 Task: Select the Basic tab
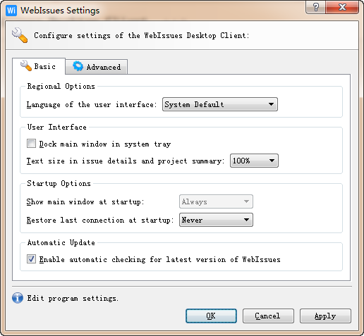[39, 66]
